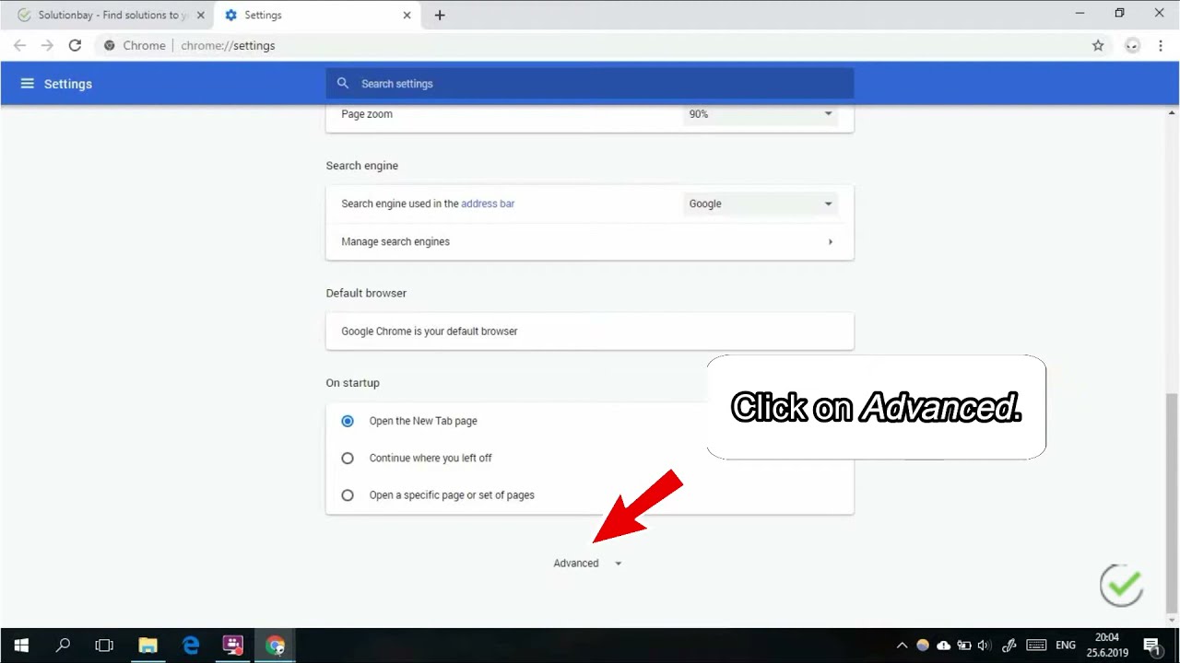The height and width of the screenshot is (663, 1180).
Task: Select Continue where you left off
Action: pyautogui.click(x=348, y=458)
